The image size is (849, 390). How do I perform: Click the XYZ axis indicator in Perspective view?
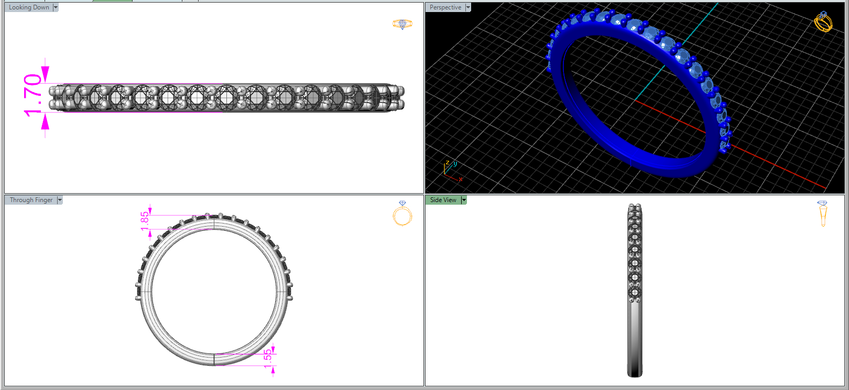[x=453, y=171]
